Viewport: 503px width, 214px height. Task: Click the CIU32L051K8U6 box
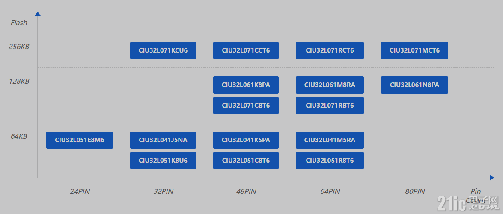(x=163, y=160)
